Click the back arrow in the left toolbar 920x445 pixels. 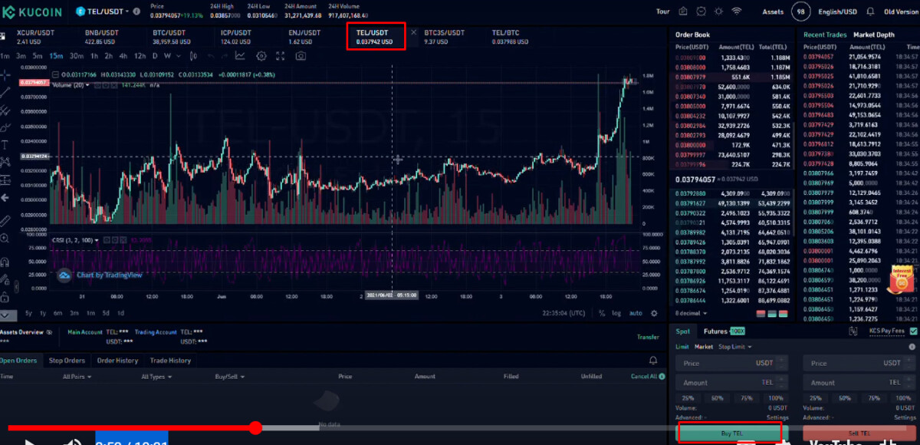pos(5,197)
